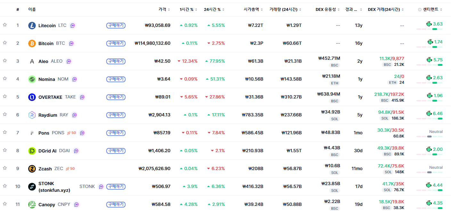Toggle the star next to Nomina
The width and height of the screenshot is (456, 211).
point(5,79)
